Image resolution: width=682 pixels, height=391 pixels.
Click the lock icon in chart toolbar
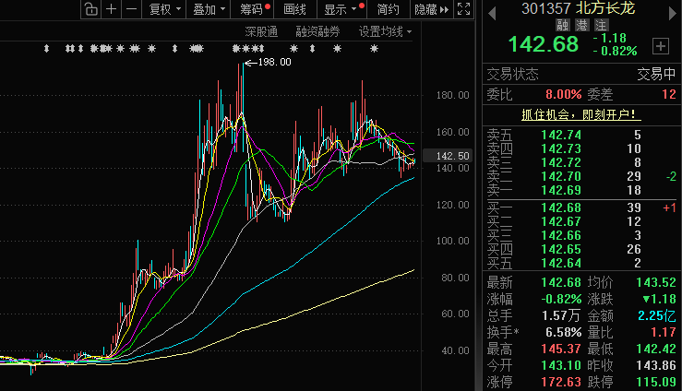pos(90,9)
